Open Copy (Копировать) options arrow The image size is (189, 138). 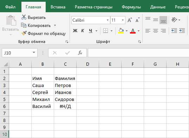click(55, 26)
